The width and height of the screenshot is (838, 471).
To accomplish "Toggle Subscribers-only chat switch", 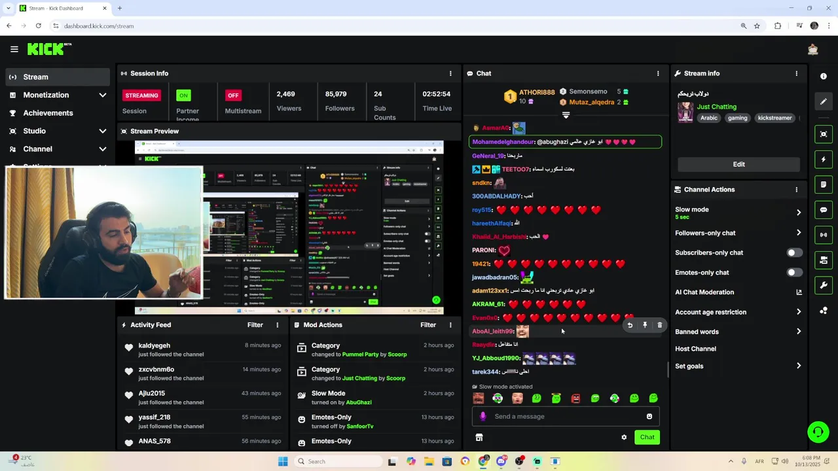I will [x=794, y=253].
